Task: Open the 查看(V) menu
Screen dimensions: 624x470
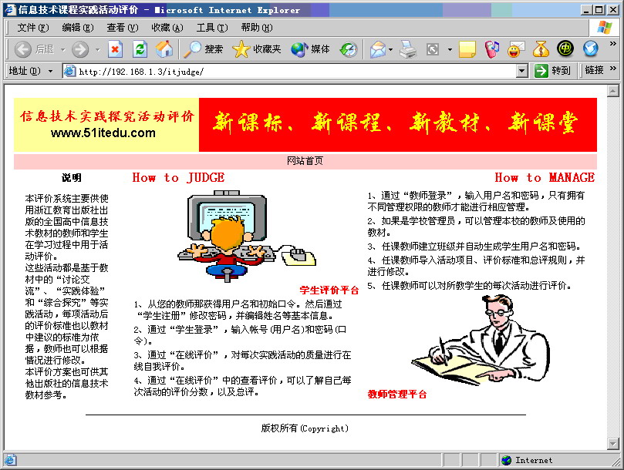Action: click(x=122, y=28)
